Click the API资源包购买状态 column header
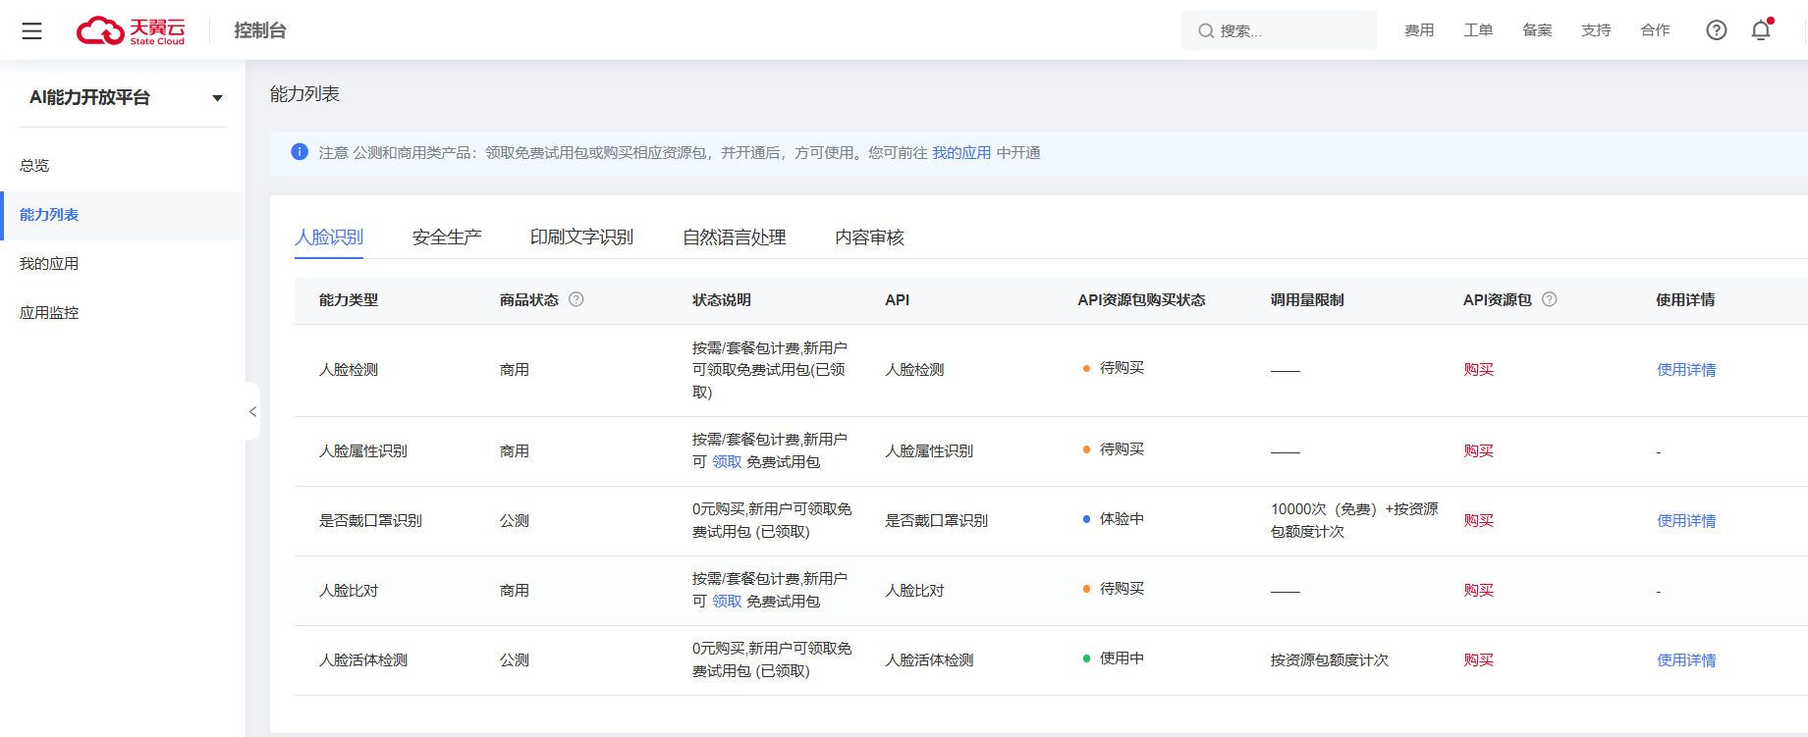 tap(1141, 300)
